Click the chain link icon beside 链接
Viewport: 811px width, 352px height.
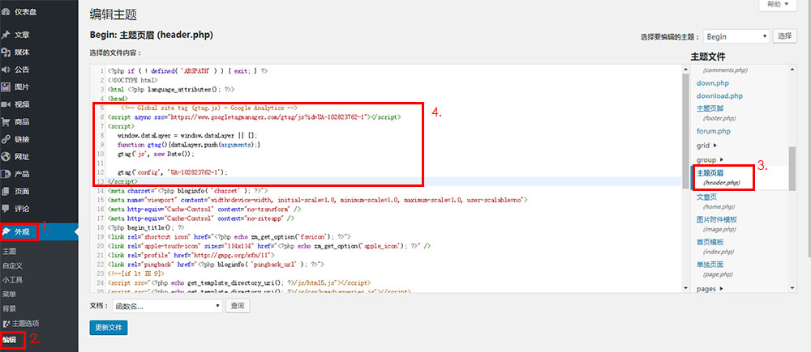pyautogui.click(x=6, y=139)
